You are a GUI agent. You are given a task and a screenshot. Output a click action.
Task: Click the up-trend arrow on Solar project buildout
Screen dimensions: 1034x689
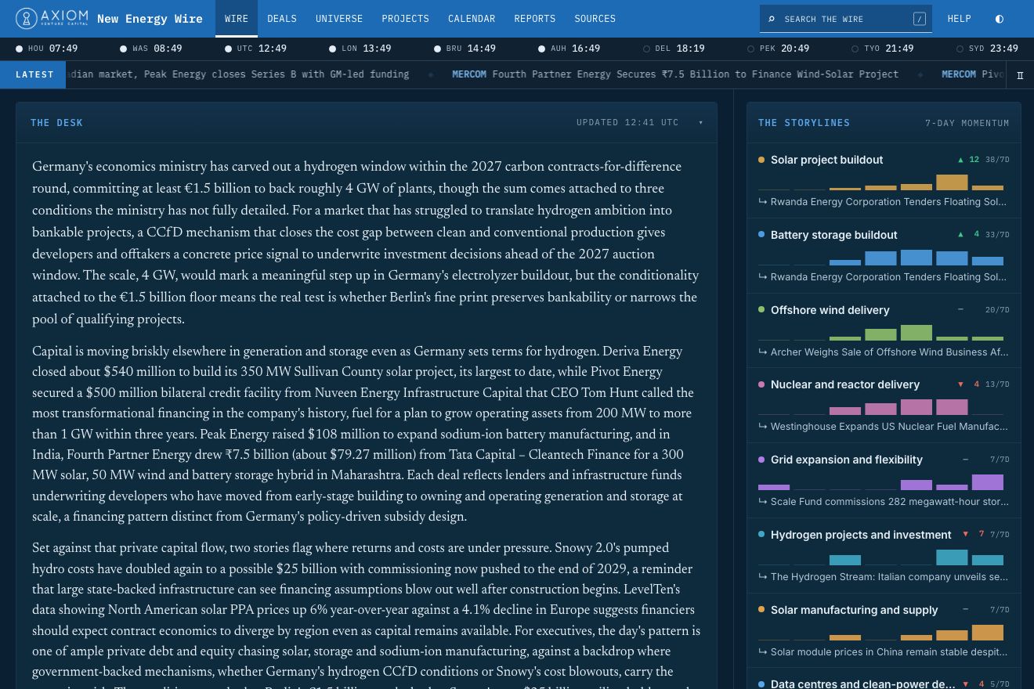point(960,160)
